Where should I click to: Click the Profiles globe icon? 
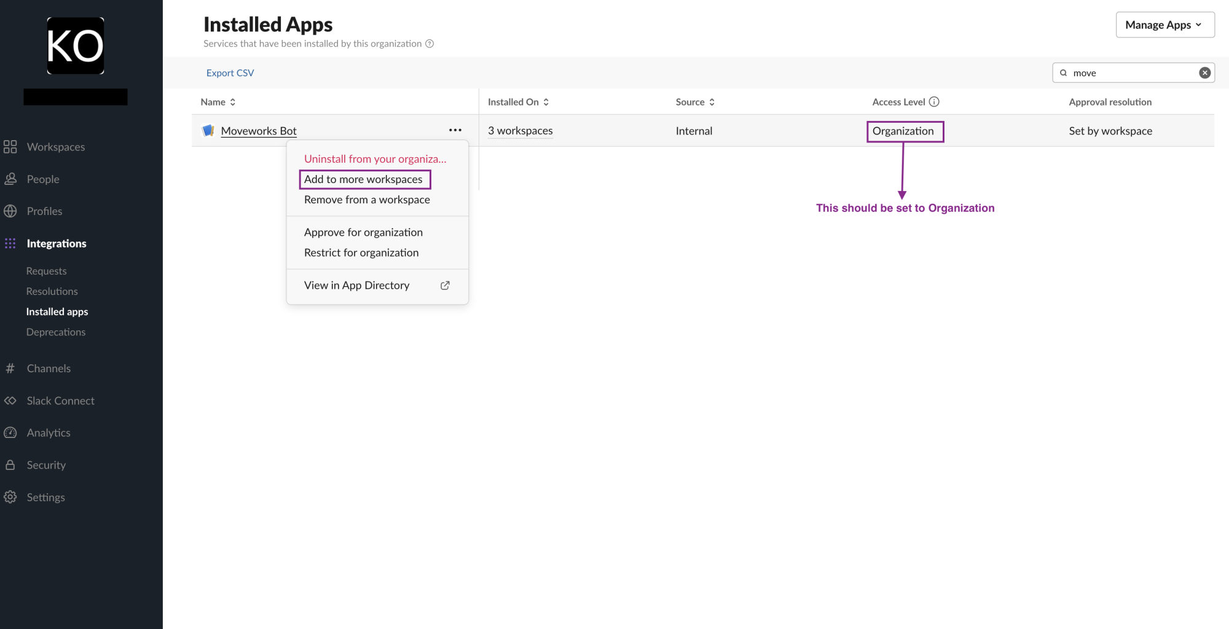(x=10, y=211)
